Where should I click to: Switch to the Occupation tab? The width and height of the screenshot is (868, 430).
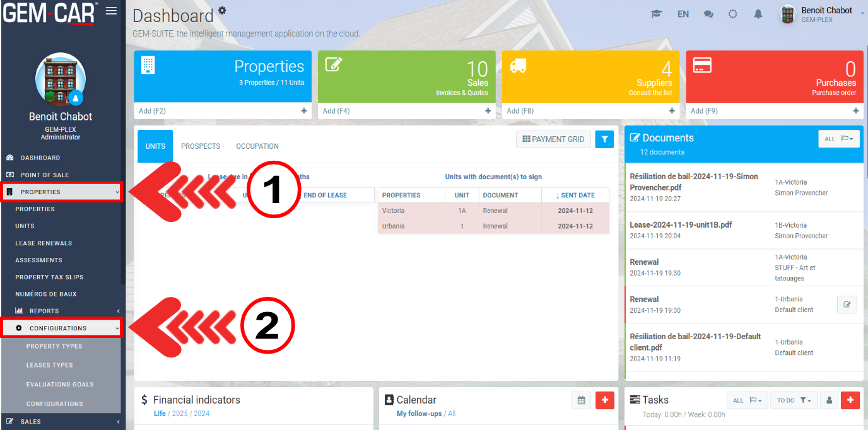(x=257, y=146)
